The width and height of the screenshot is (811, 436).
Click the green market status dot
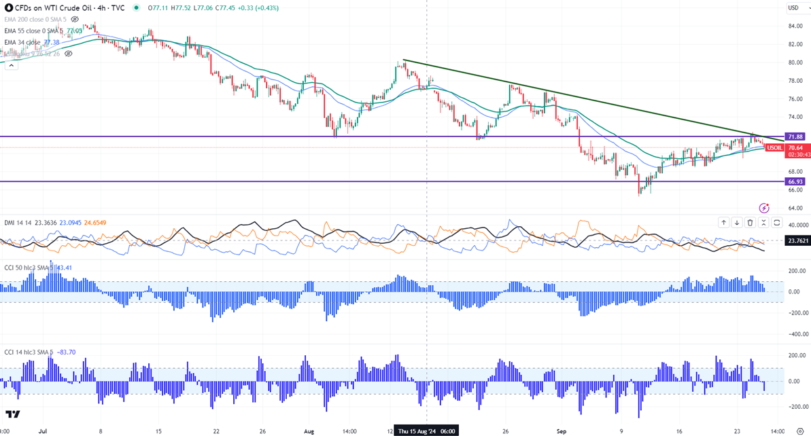(x=136, y=7)
